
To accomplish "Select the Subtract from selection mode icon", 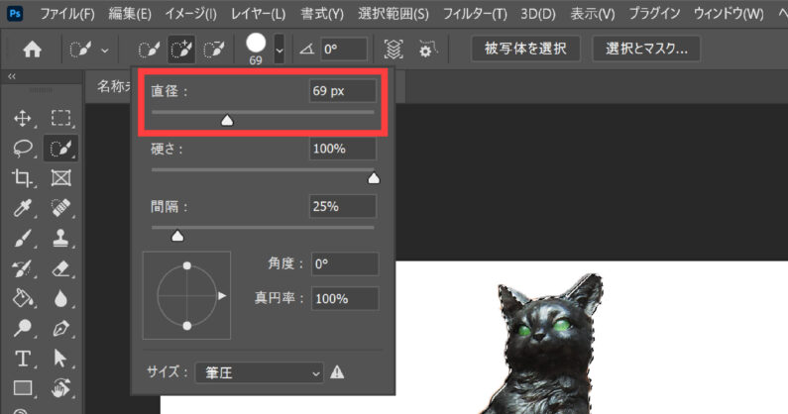I will tap(214, 50).
